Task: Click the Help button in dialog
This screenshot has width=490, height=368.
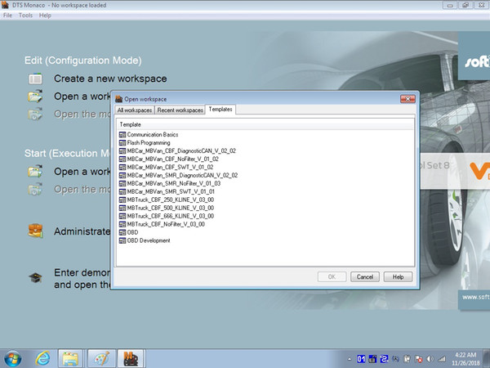Action: (x=398, y=277)
